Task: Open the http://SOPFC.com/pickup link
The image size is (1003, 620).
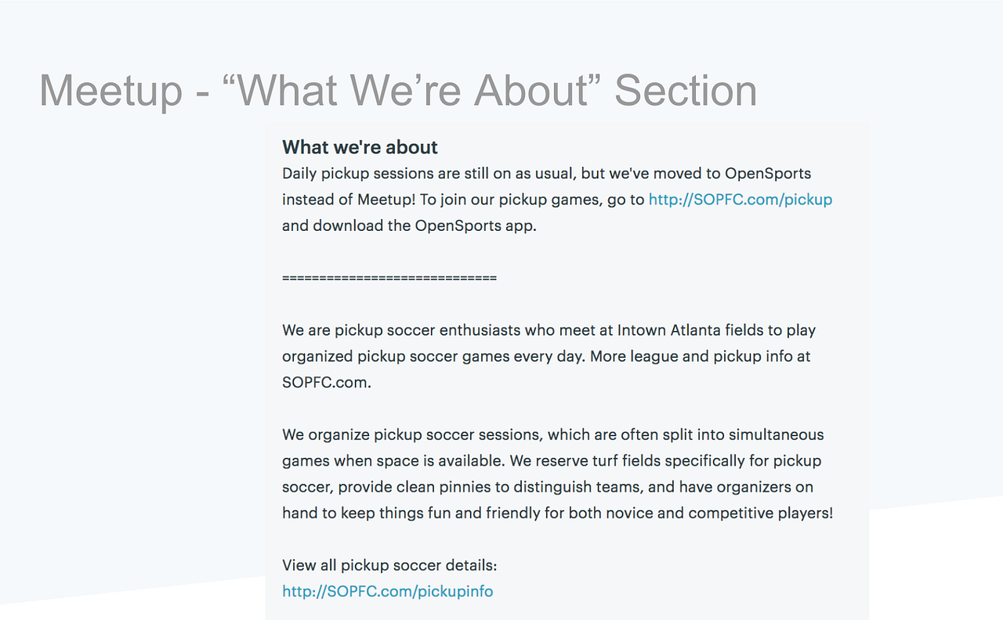Action: (x=740, y=200)
